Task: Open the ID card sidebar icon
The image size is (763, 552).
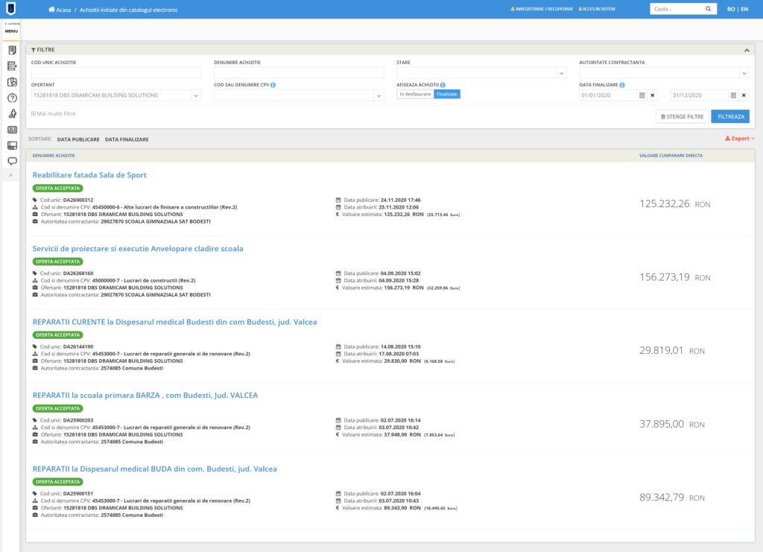Action: (12, 130)
